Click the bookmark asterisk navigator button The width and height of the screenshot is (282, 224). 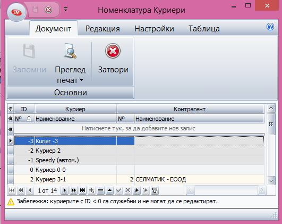click(136, 190)
